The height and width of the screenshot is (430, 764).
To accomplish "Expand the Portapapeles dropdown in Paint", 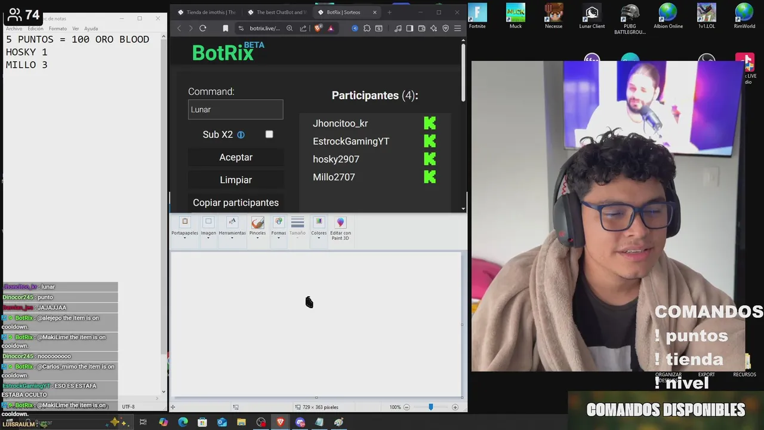I will [x=184, y=238].
